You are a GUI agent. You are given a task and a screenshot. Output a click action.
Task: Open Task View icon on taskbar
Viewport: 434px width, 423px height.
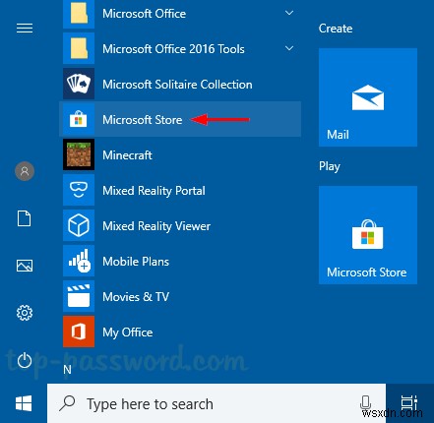[409, 403]
